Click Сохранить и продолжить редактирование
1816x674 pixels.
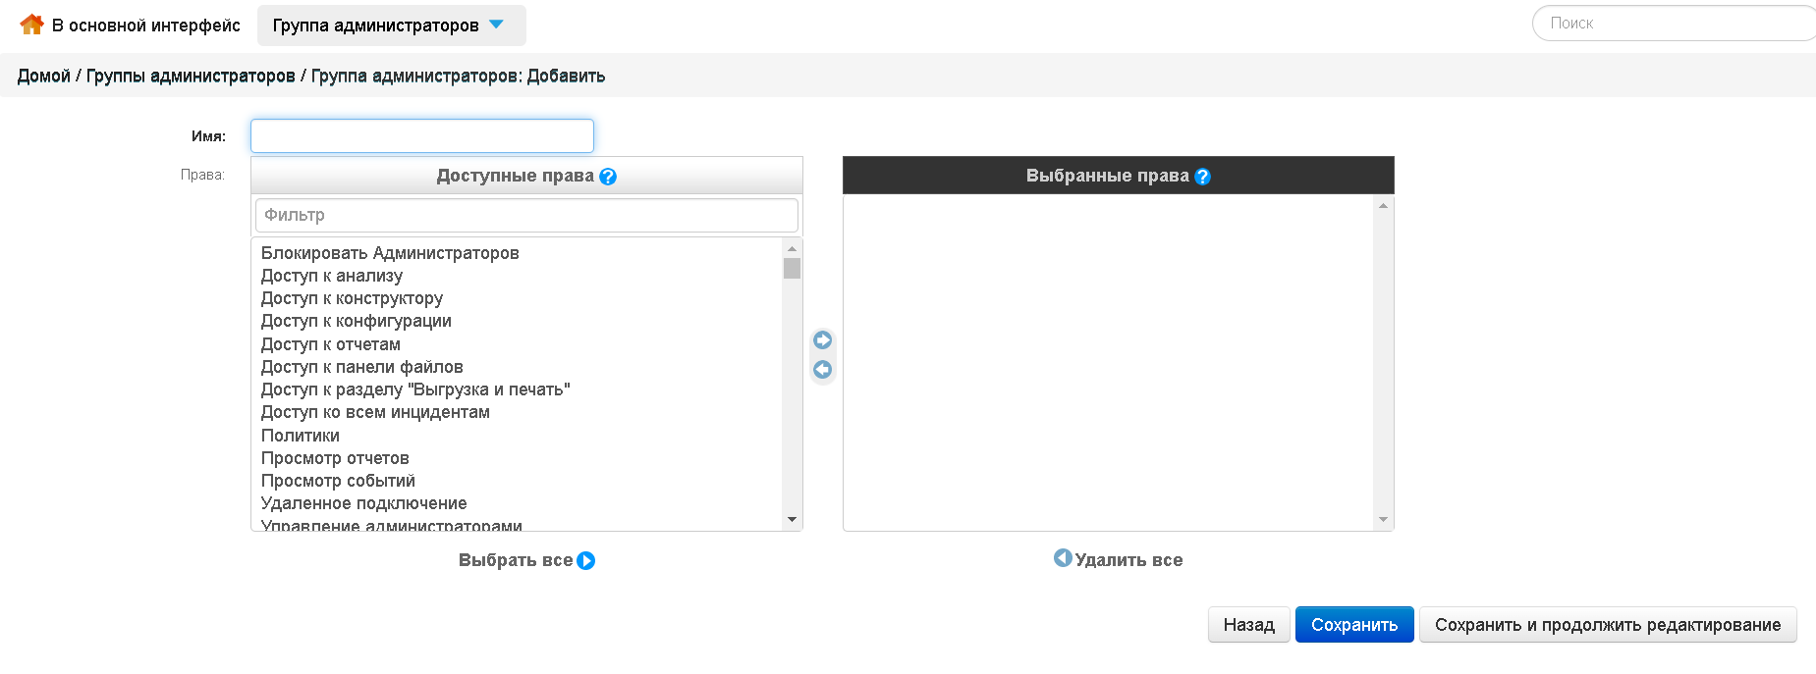tap(1608, 625)
